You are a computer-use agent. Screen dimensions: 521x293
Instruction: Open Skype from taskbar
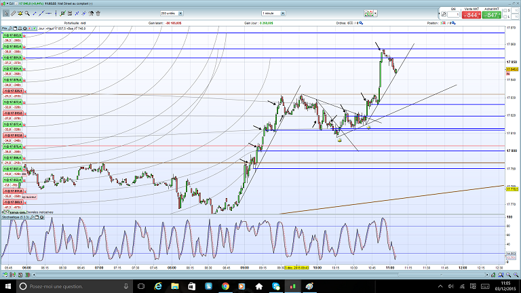click(276, 286)
